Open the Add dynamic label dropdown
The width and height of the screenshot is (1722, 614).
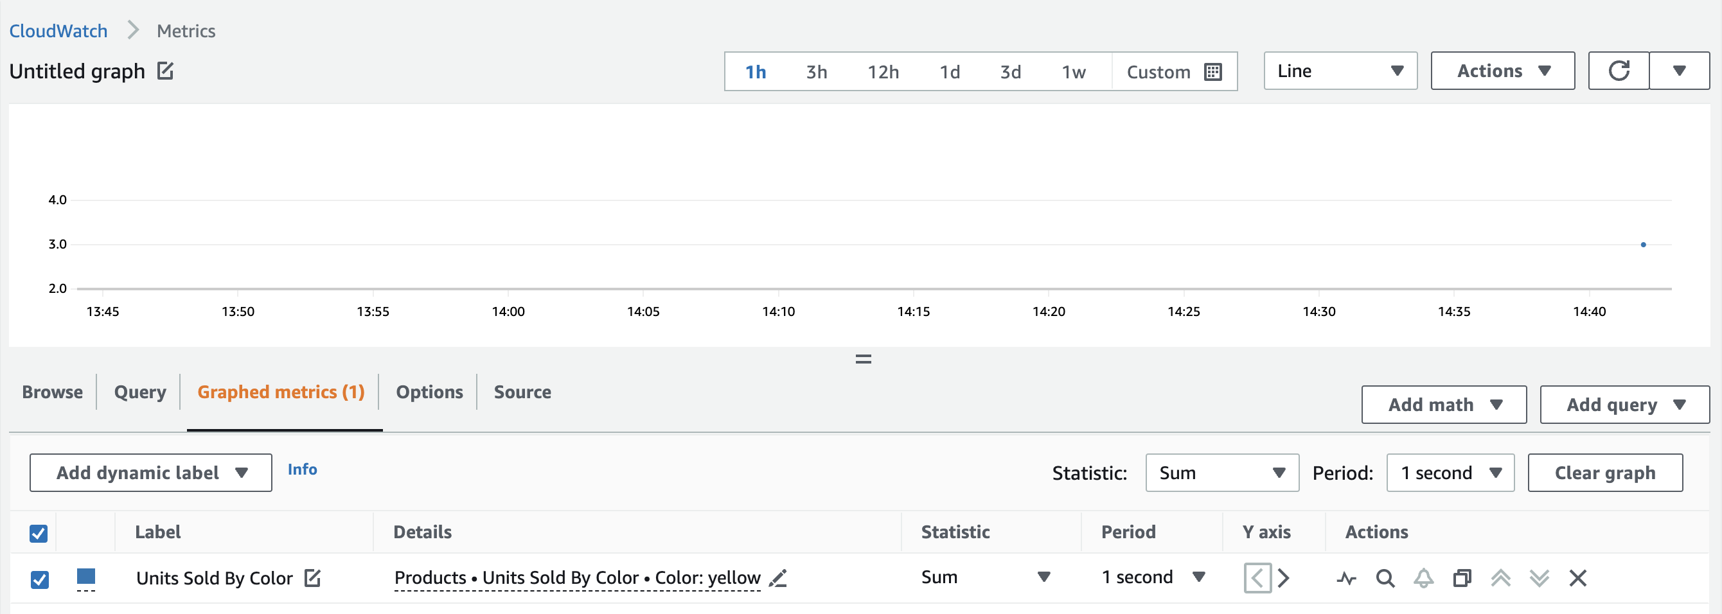tap(150, 473)
